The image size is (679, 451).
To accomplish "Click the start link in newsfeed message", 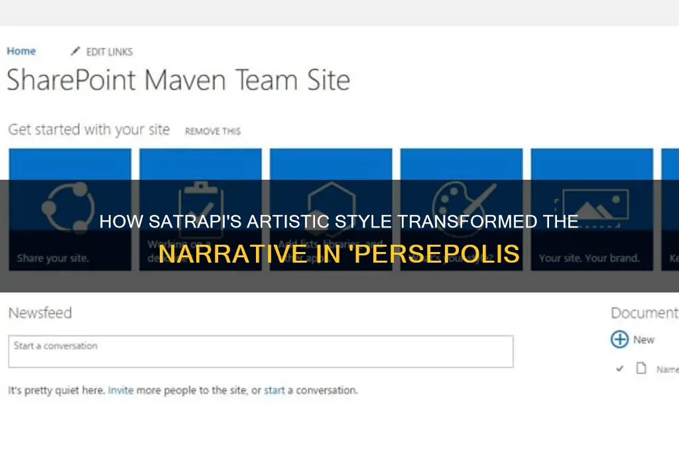I will (275, 390).
